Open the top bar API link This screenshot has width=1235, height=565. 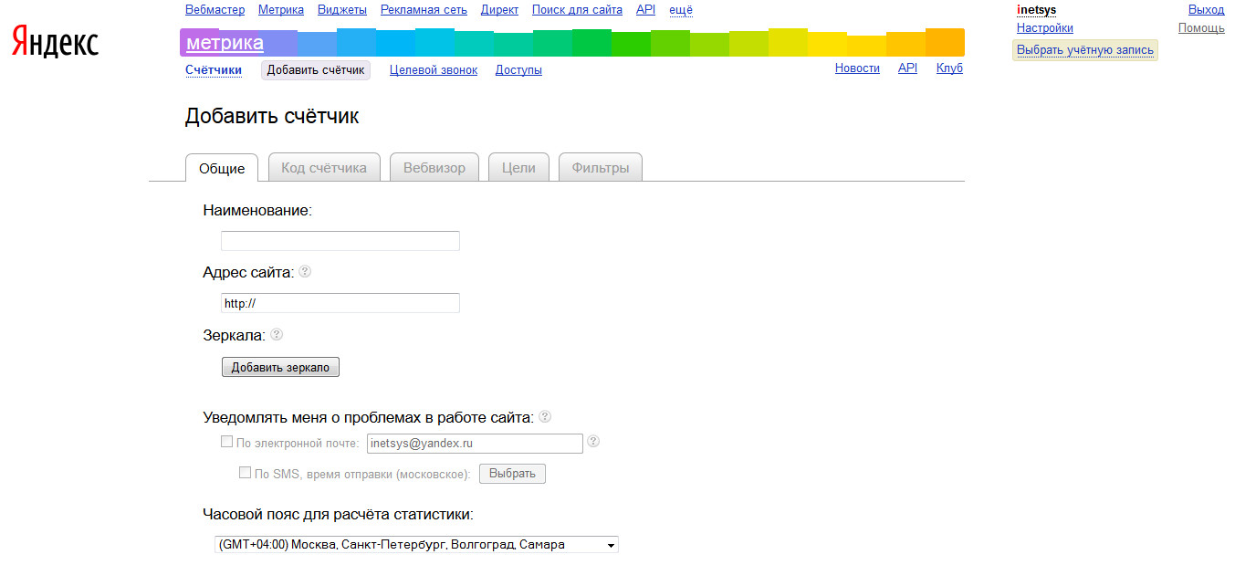coord(645,10)
